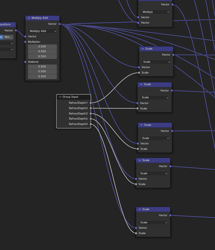Collapse the Group Input node
215x250 pixels.
60,97
